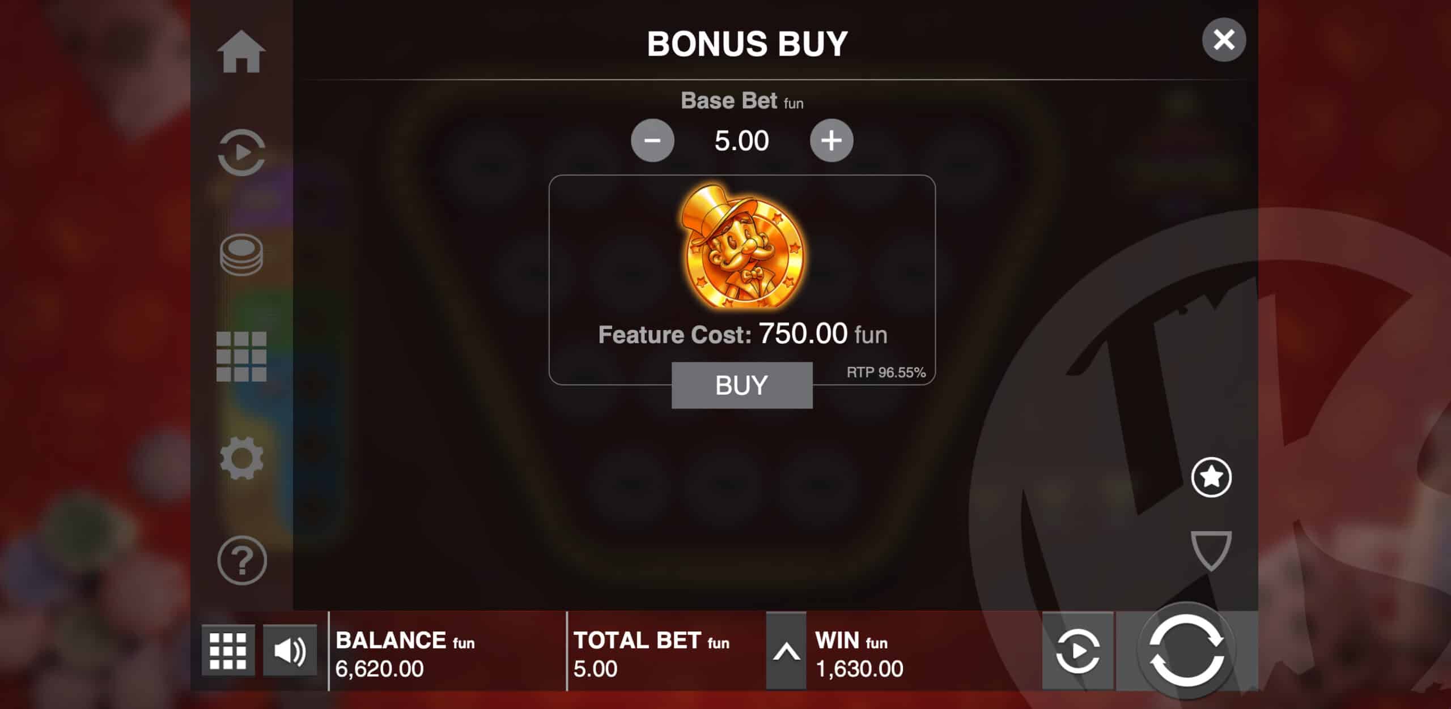The height and width of the screenshot is (709, 1451).
Task: Click the base bet value 5.00
Action: 742,140
